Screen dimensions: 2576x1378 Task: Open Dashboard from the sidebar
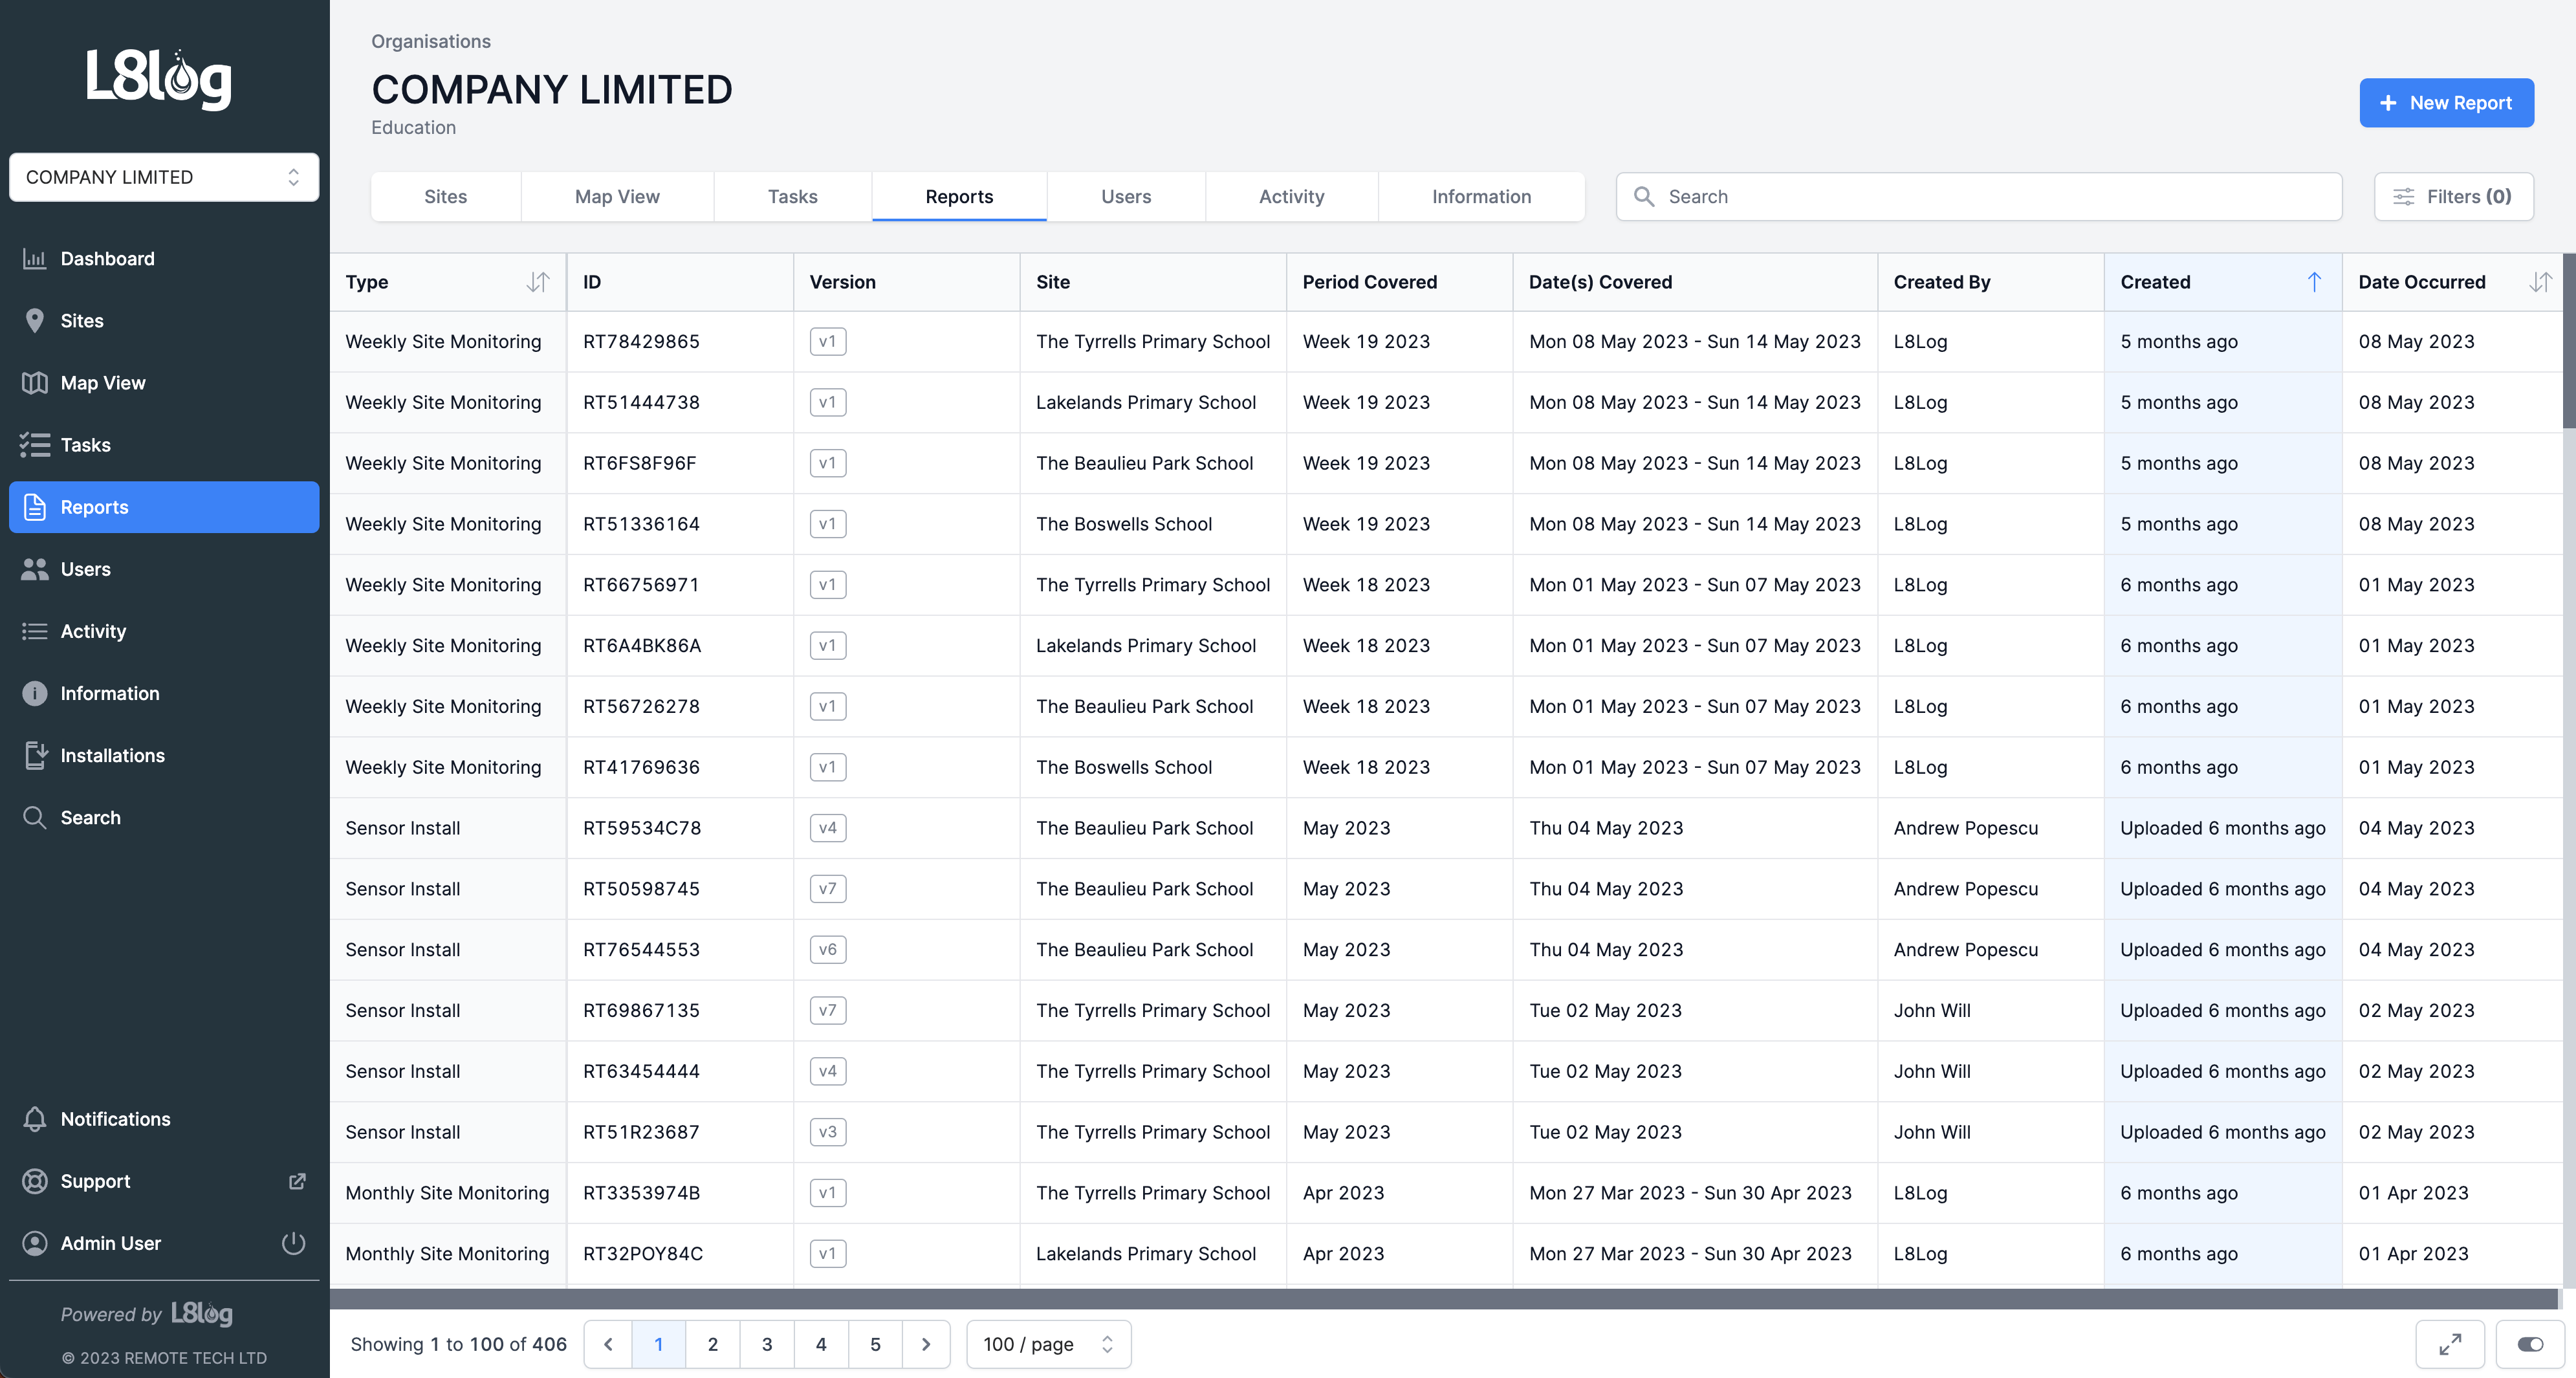click(x=164, y=259)
